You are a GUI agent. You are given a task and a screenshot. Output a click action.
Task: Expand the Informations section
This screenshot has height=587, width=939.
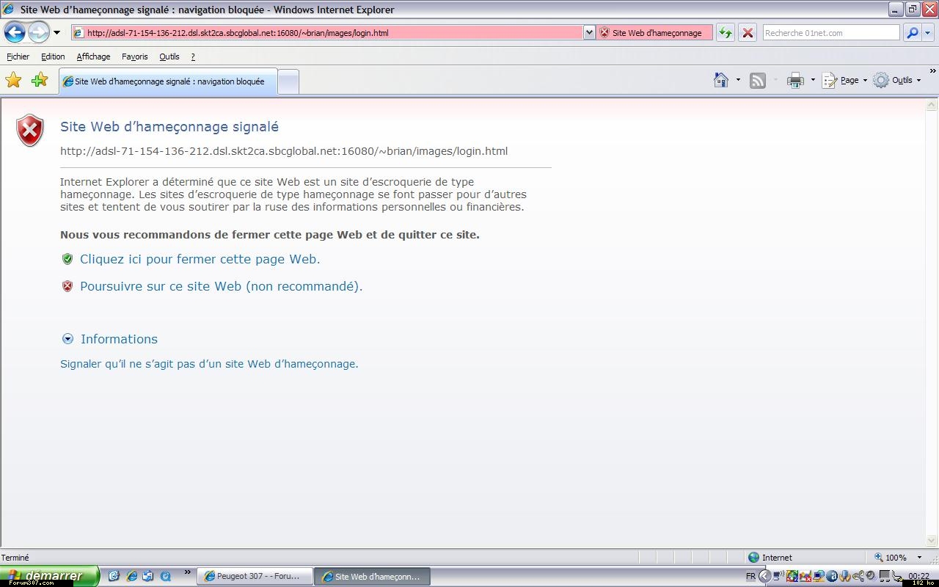click(110, 339)
